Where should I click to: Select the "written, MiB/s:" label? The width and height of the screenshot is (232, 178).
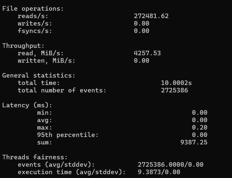(x=46, y=61)
